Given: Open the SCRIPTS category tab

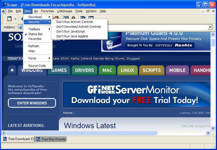Looking at the screenshot, I should point(152,70).
